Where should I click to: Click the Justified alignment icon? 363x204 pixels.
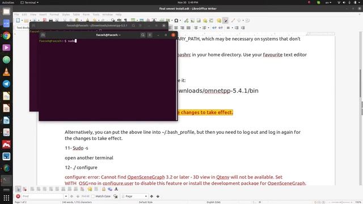point(188,28)
